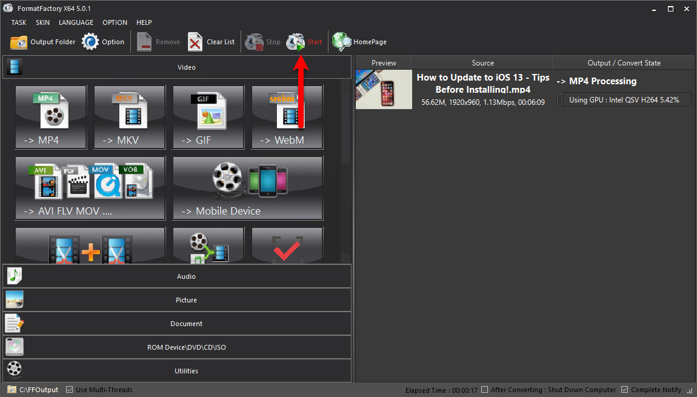Open the HELP menu
This screenshot has height=397, width=697.
(x=144, y=22)
